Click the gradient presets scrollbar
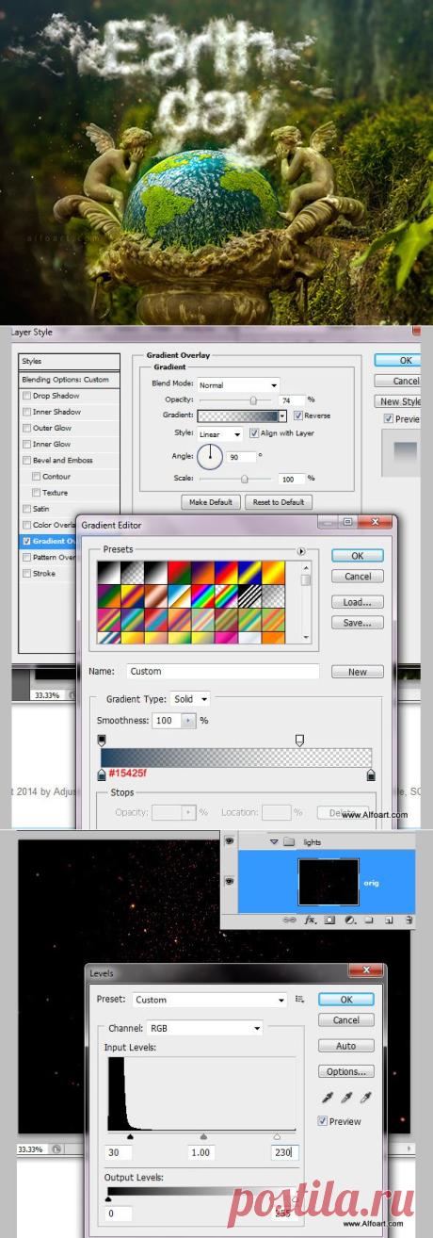The height and width of the screenshot is (1238, 433). 305,604
